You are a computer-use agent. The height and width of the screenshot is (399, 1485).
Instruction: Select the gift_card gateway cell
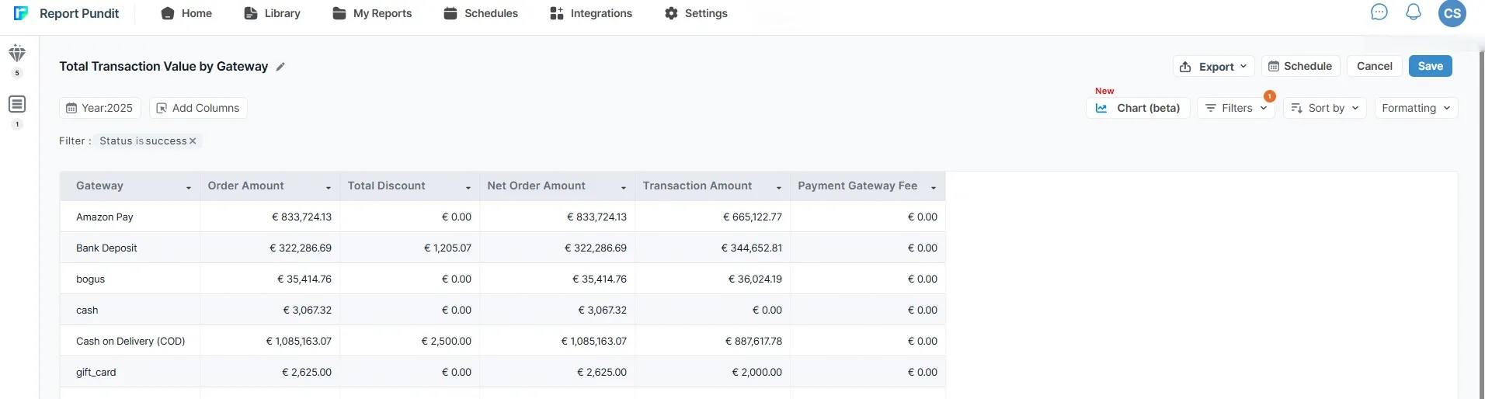point(130,372)
